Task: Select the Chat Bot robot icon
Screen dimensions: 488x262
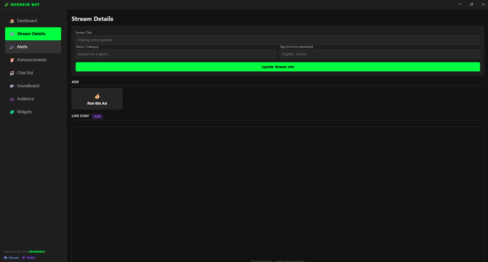Action: [x=12, y=73]
